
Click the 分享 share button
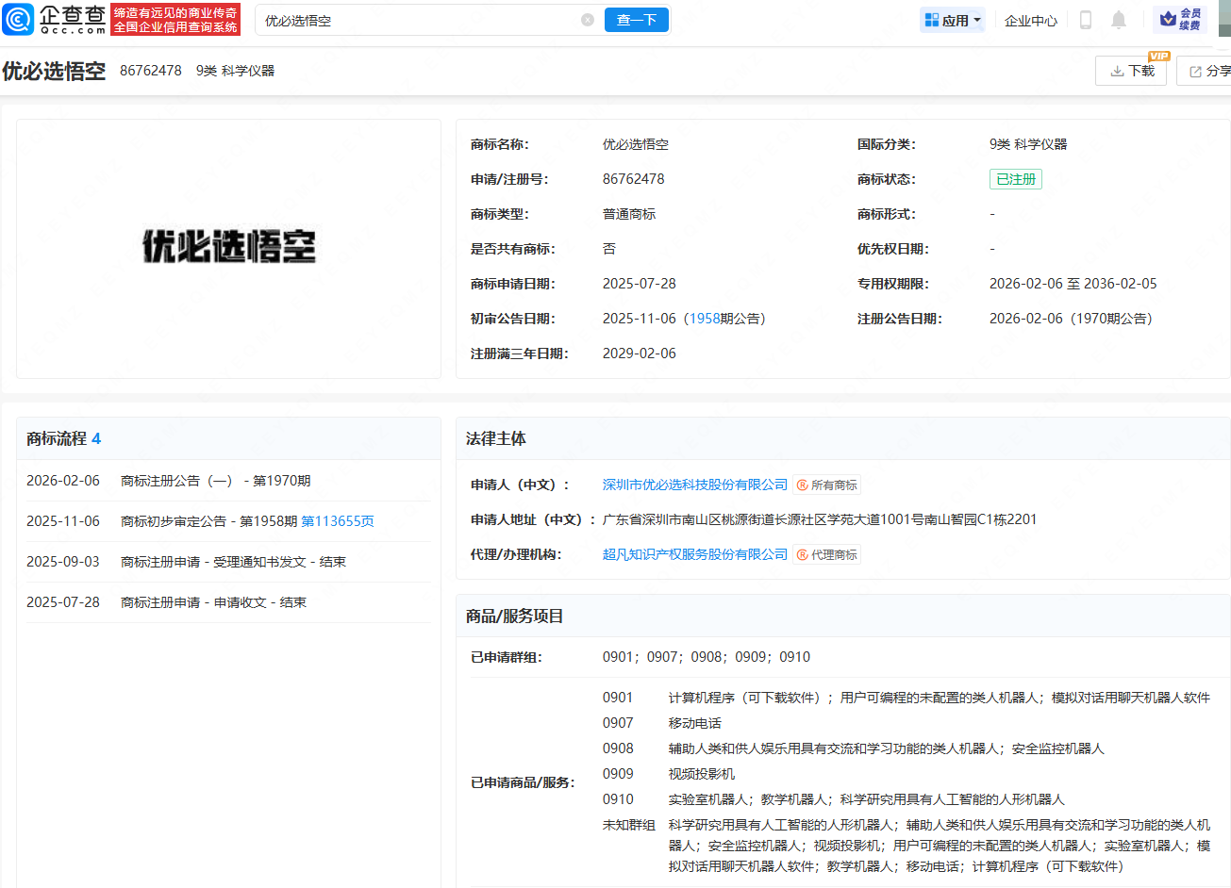[x=1208, y=71]
